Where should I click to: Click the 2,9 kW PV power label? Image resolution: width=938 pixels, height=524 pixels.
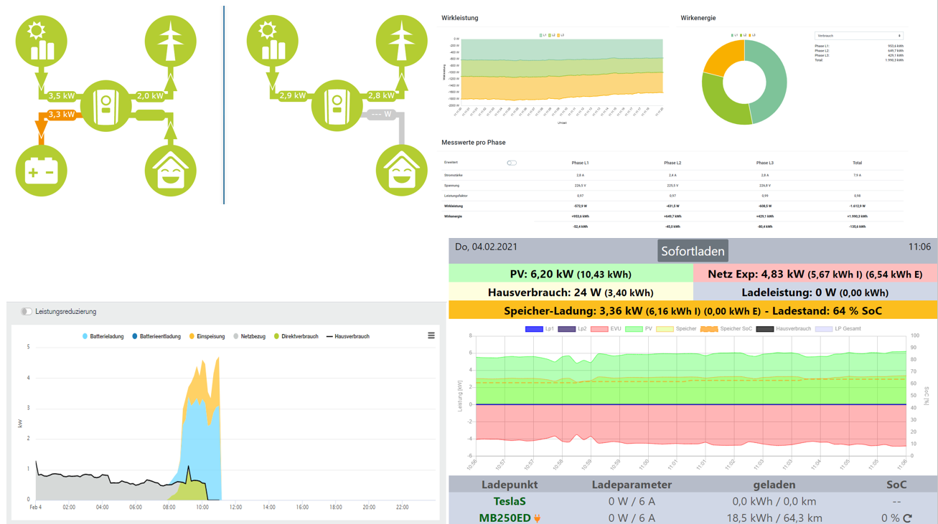(293, 95)
